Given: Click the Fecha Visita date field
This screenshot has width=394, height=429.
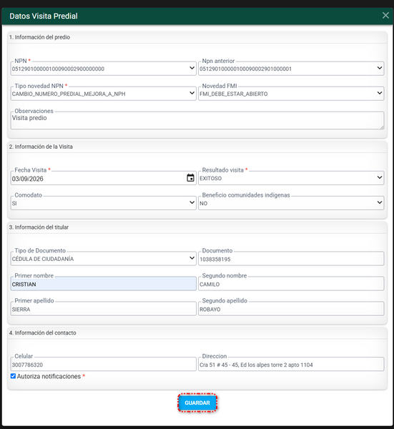Looking at the screenshot, I should [104, 178].
